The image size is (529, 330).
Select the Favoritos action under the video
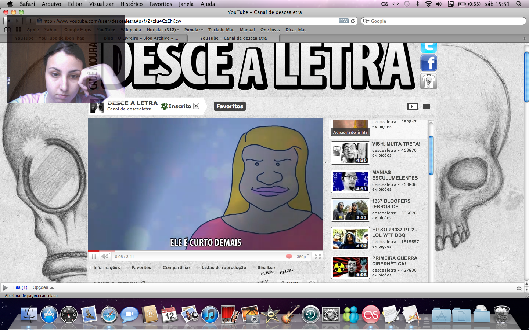[141, 268]
